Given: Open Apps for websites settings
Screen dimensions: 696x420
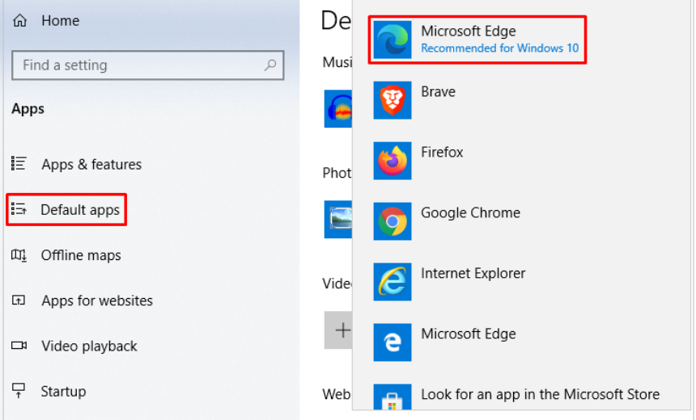Looking at the screenshot, I should pyautogui.click(x=97, y=300).
